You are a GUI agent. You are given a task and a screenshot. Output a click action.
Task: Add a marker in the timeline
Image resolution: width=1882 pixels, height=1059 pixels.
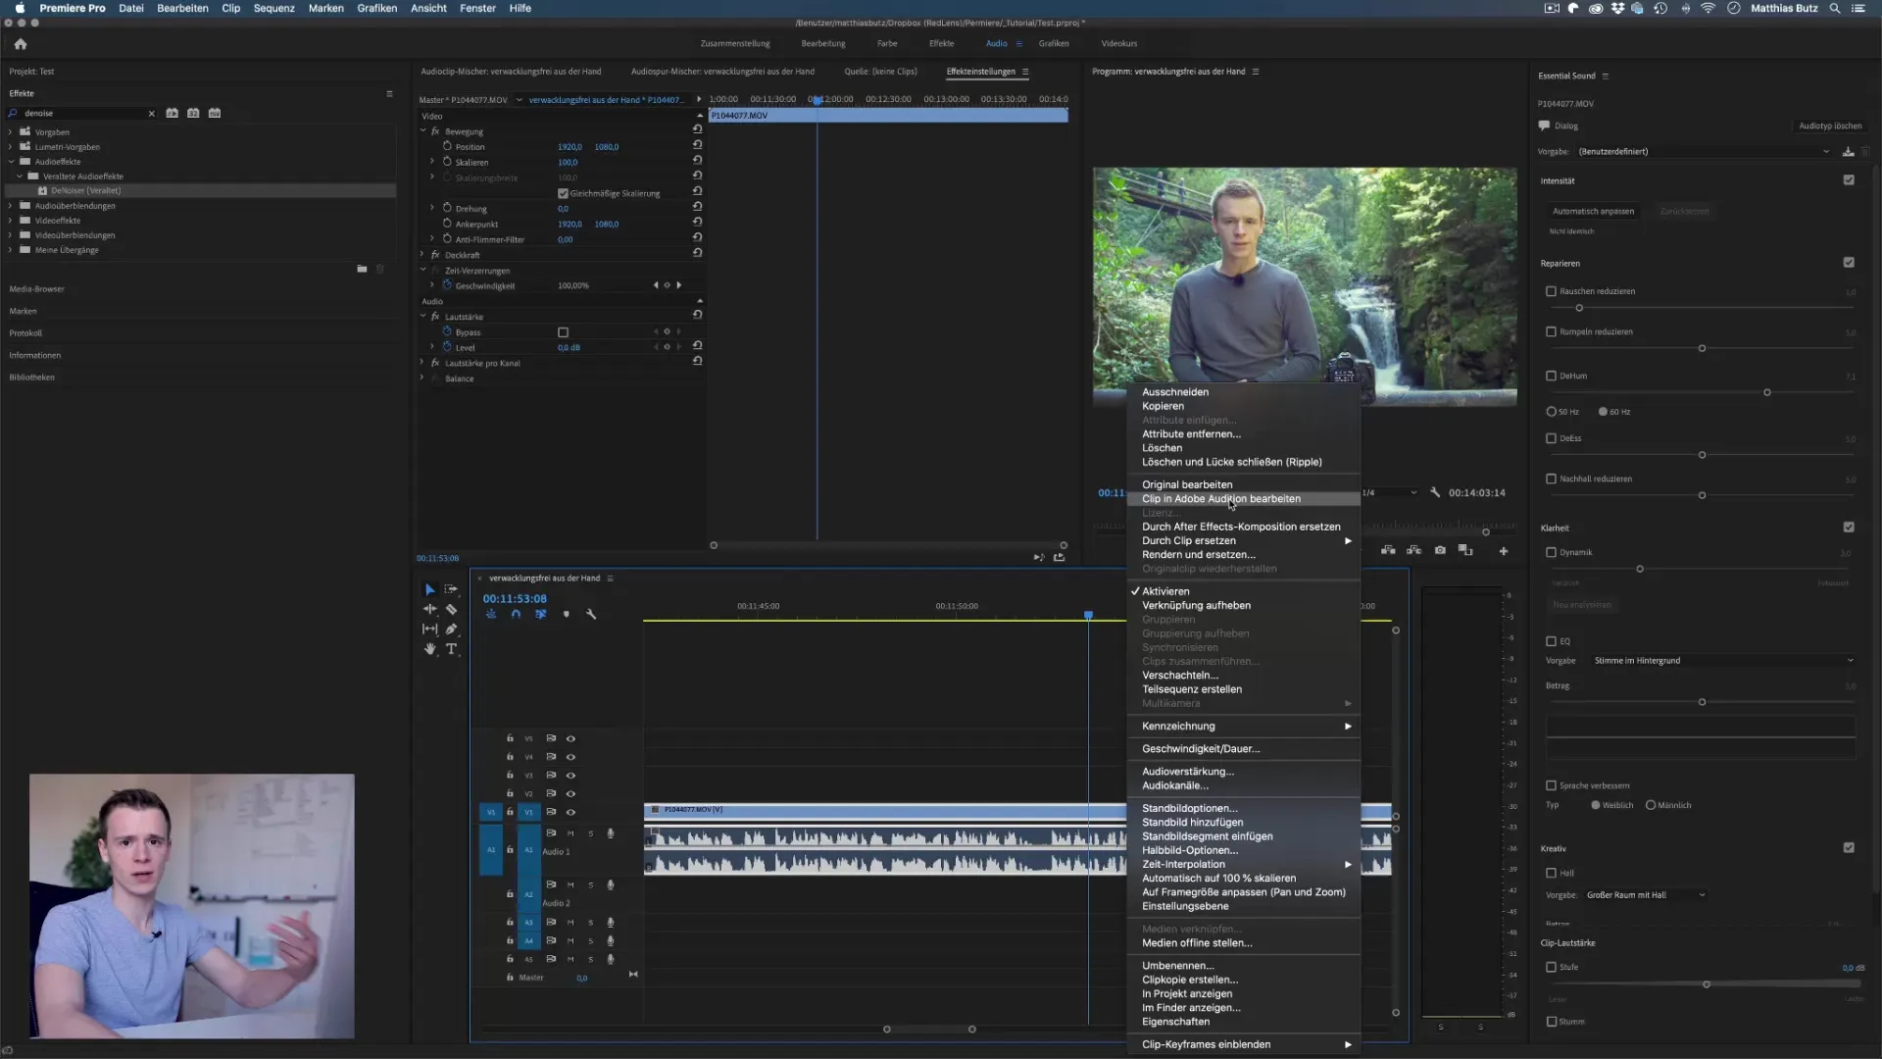click(566, 615)
